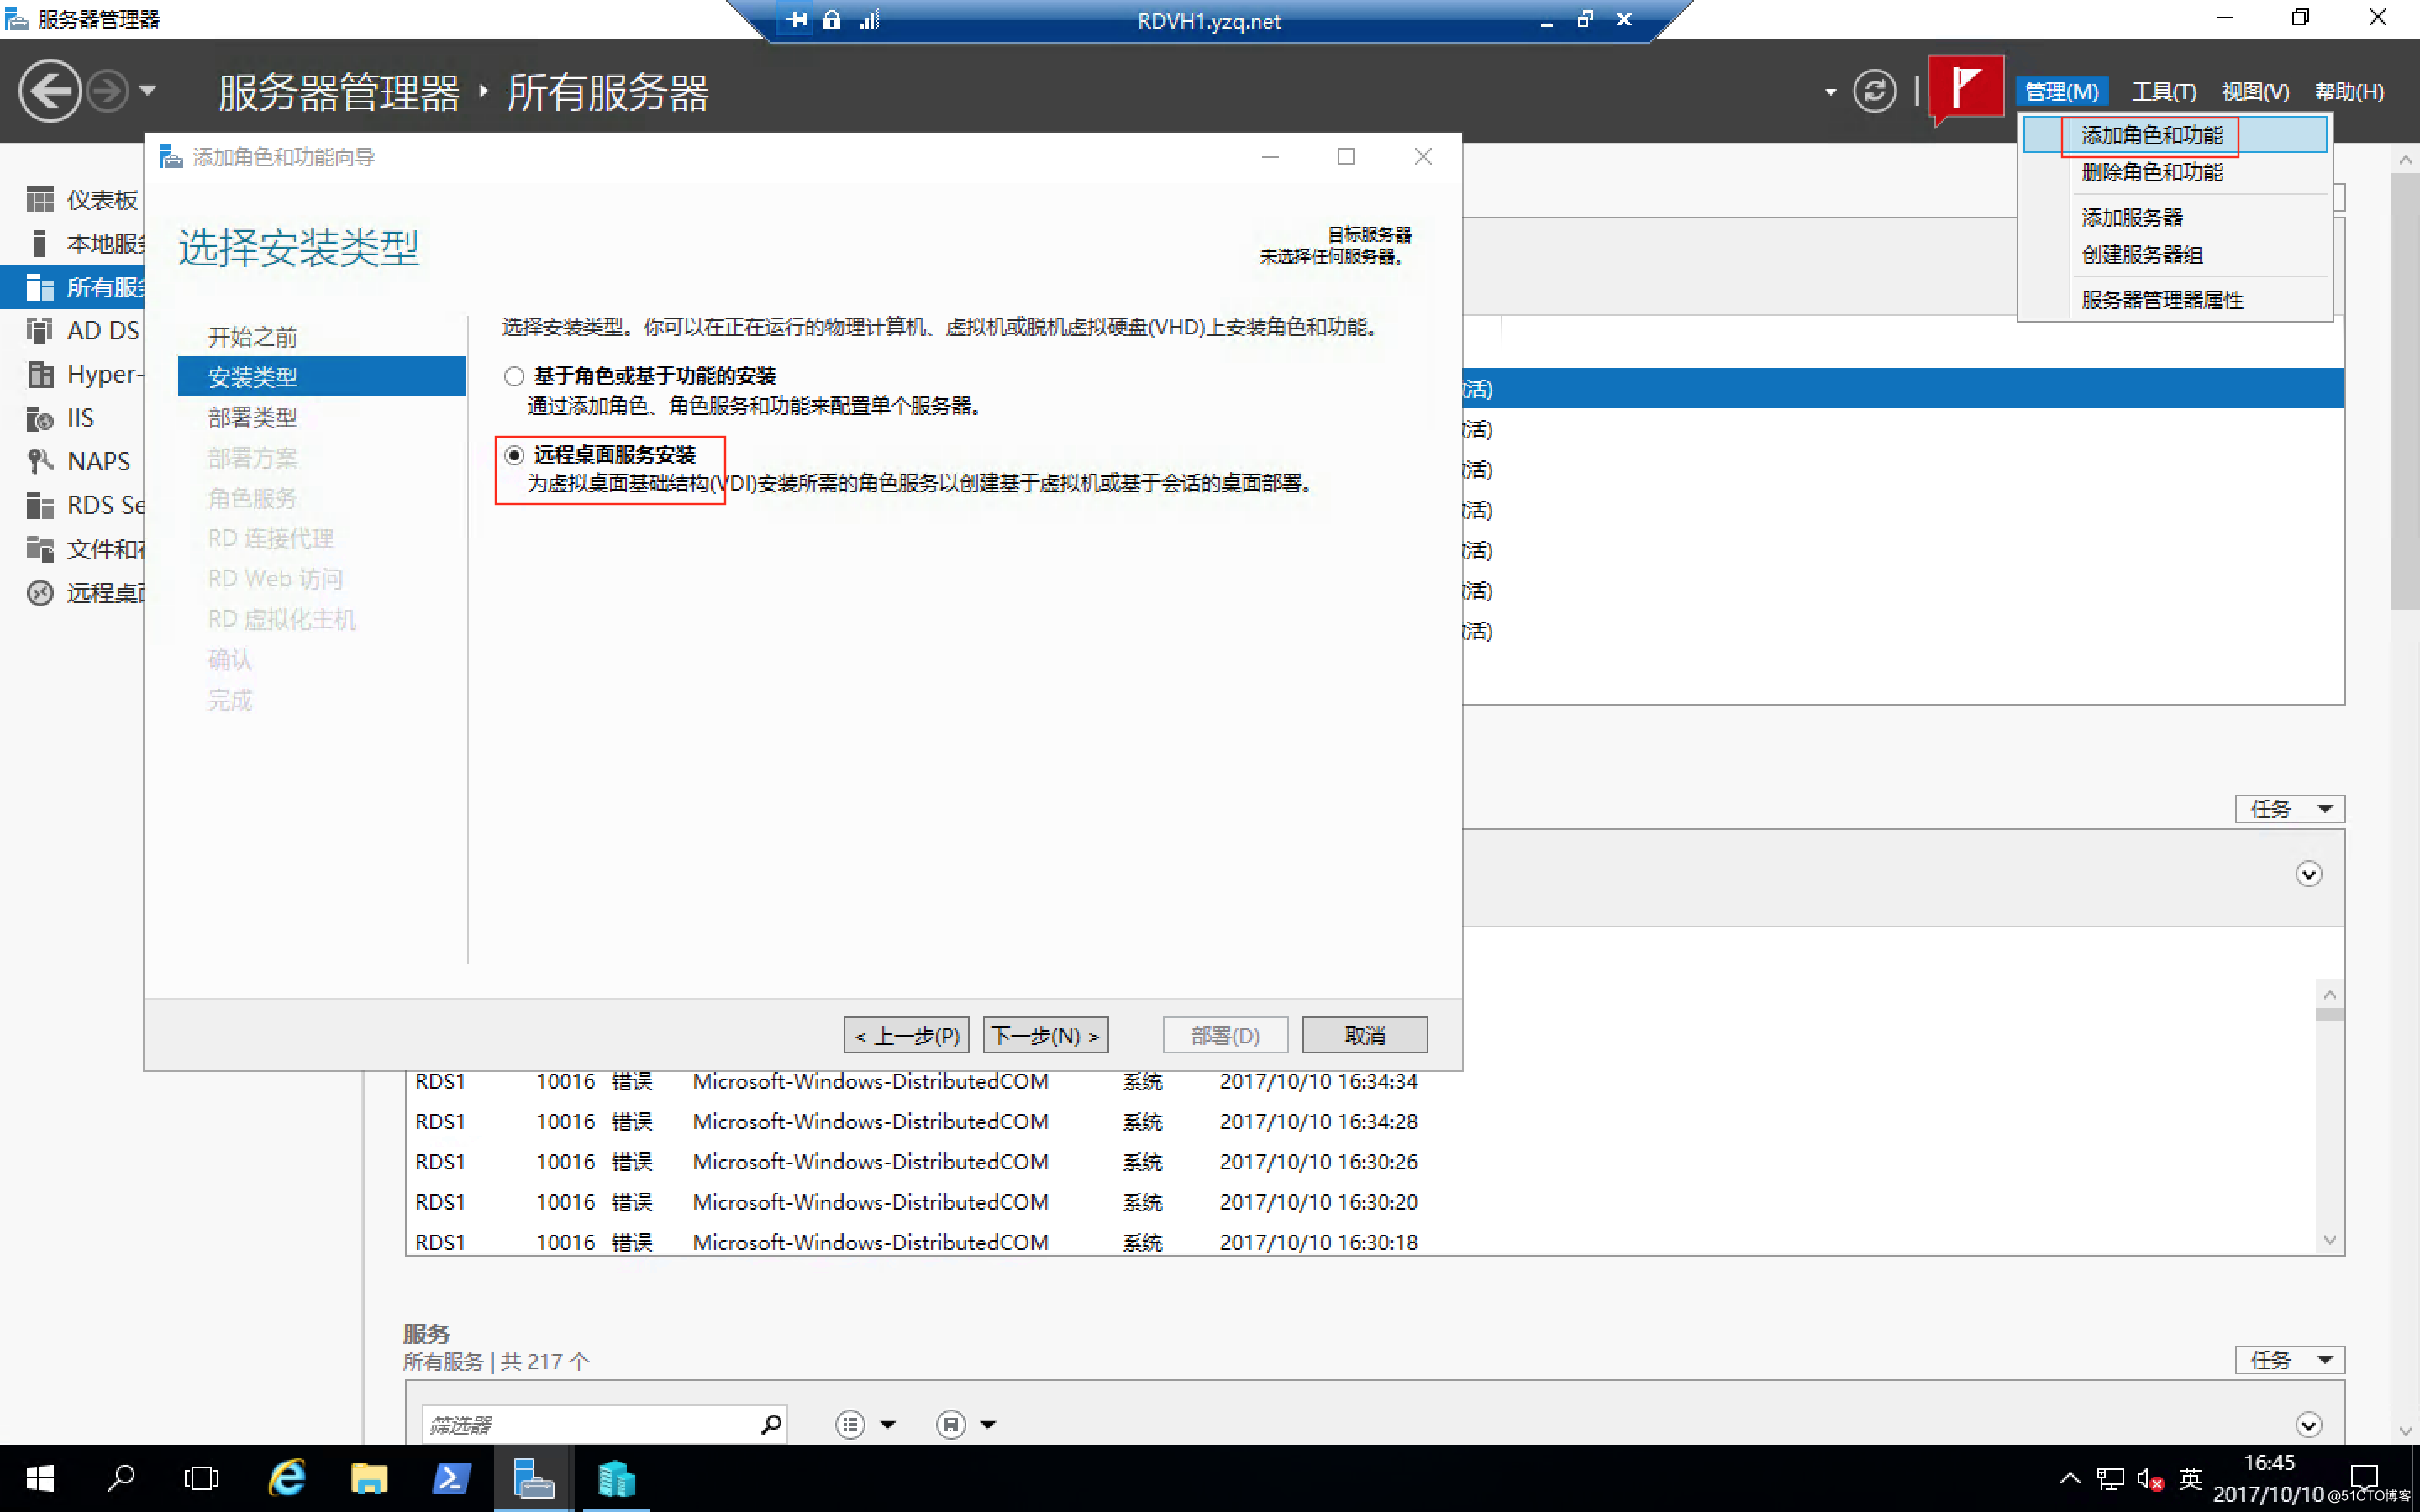Select the 所有服务器 sidebar icon
The width and height of the screenshot is (2420, 1512).
40,287
